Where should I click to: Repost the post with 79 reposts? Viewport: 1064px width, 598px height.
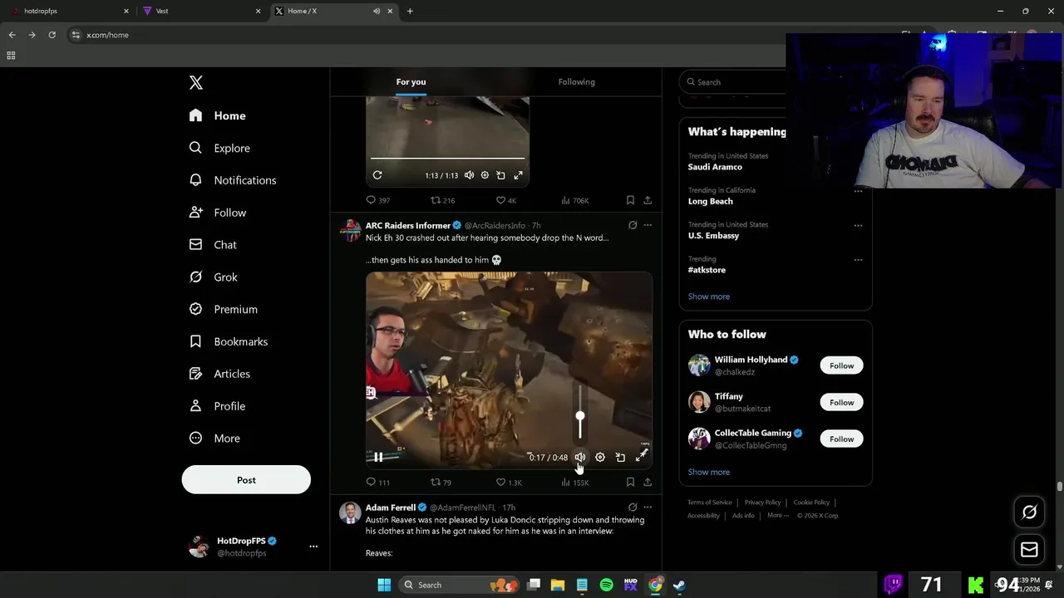click(x=441, y=482)
